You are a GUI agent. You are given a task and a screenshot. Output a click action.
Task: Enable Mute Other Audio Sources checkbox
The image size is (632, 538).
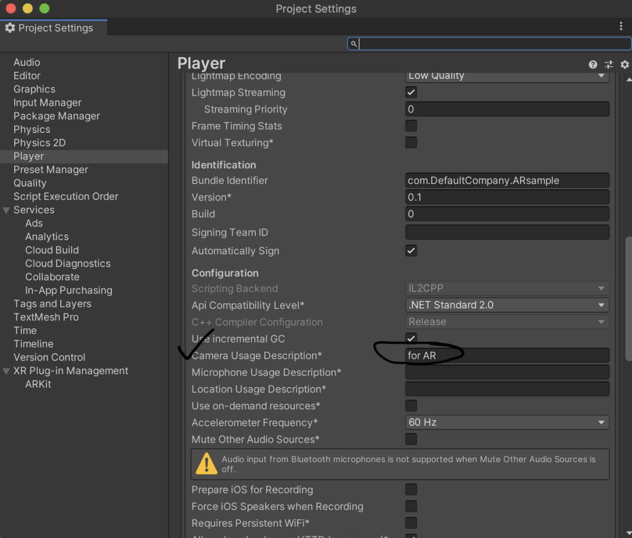(x=411, y=439)
